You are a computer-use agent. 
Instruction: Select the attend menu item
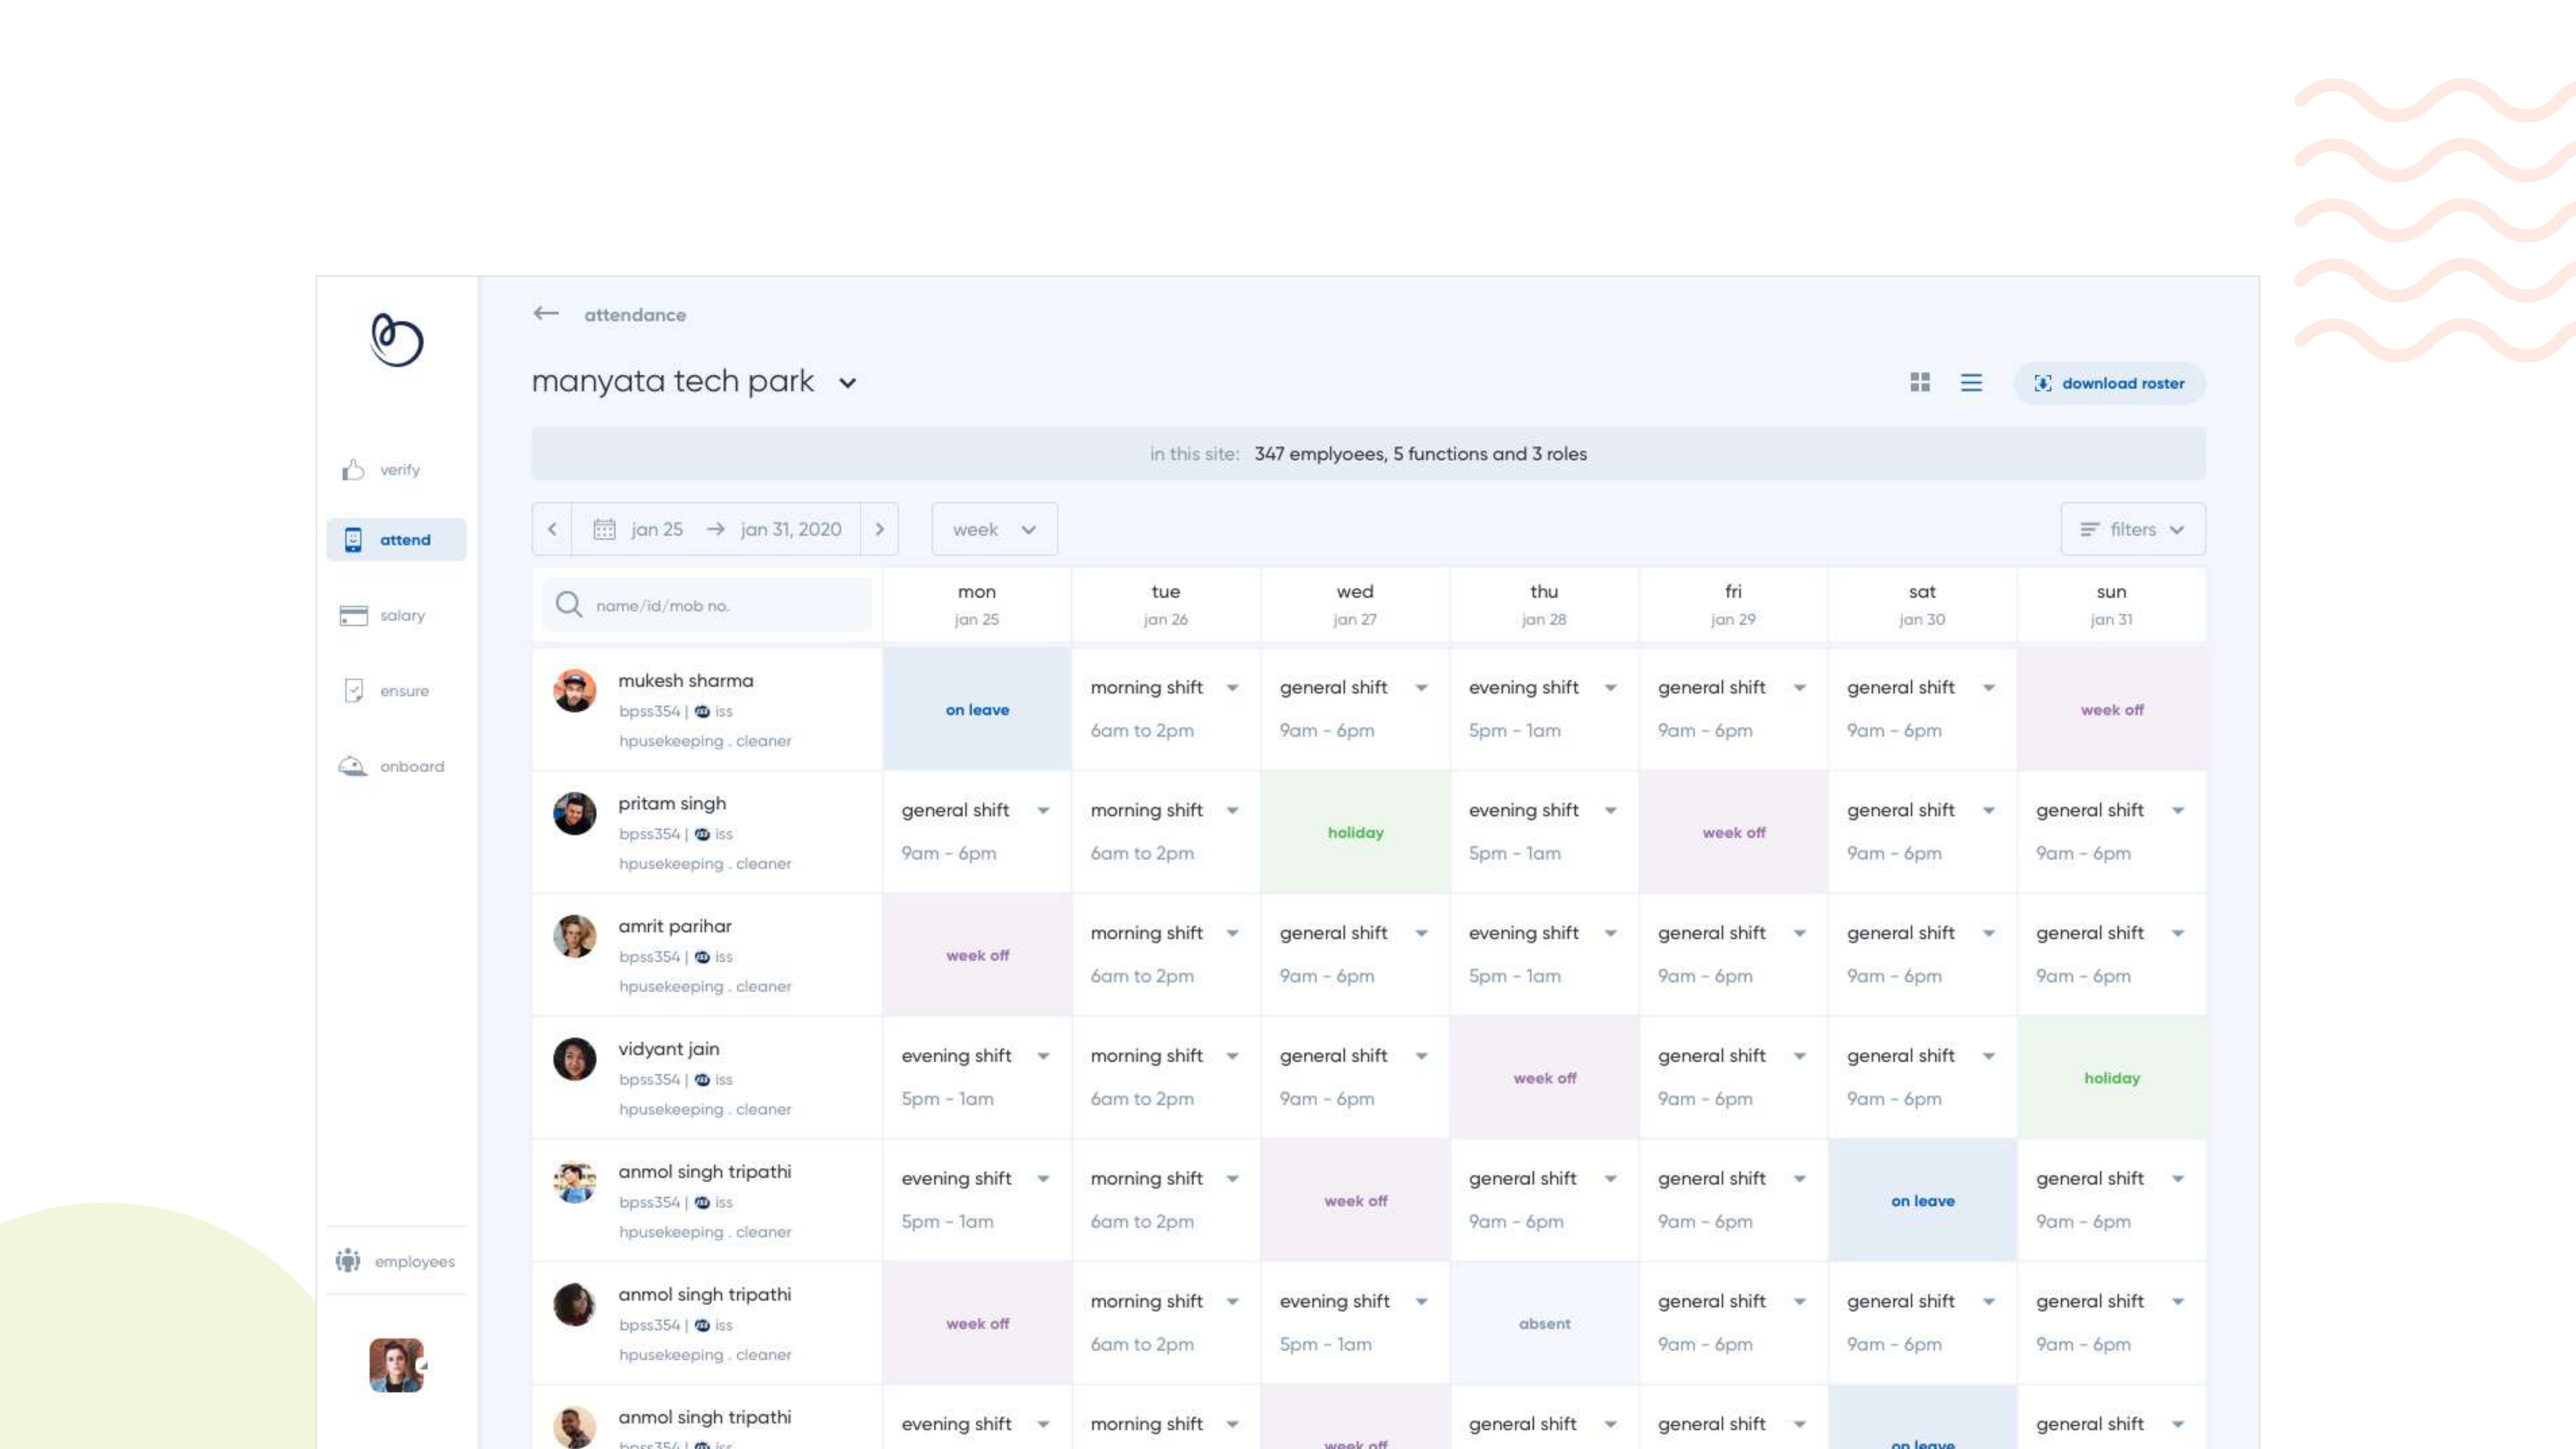pyautogui.click(x=397, y=540)
